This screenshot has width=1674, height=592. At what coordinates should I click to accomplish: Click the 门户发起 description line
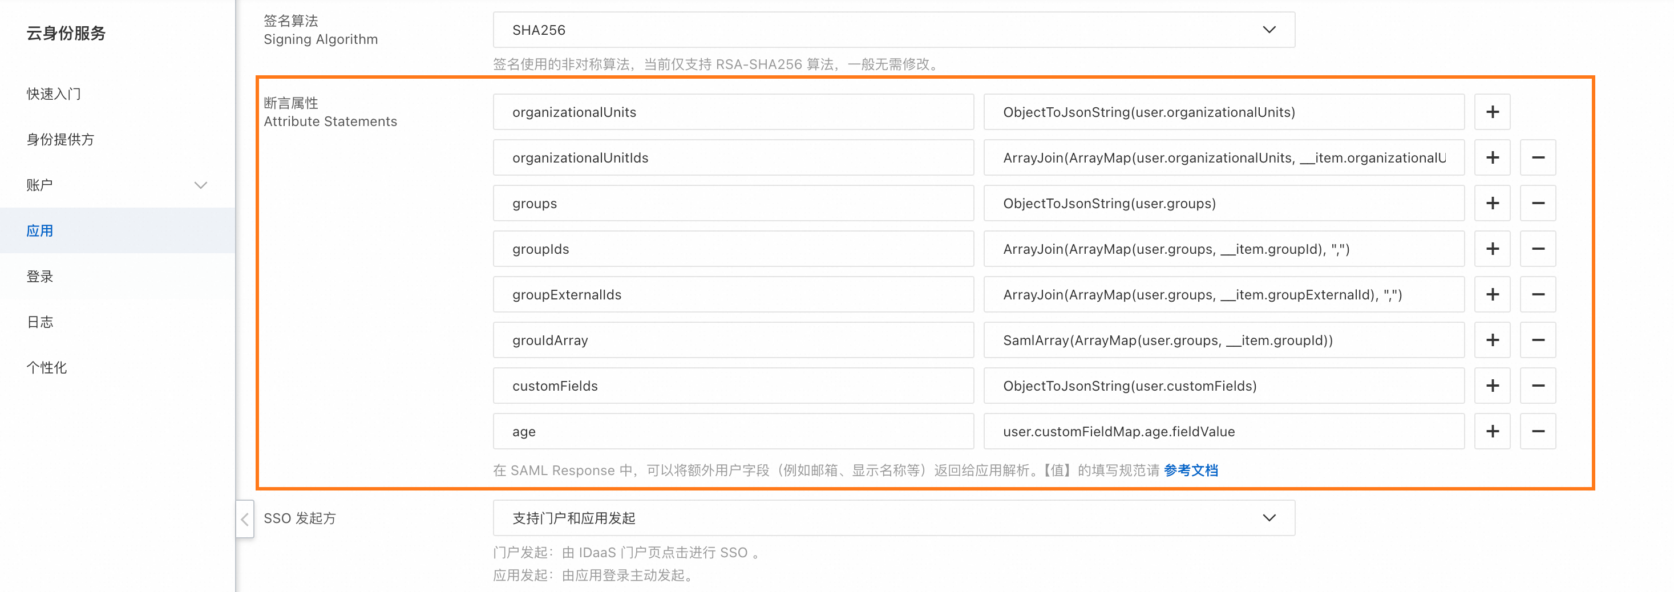(x=626, y=552)
